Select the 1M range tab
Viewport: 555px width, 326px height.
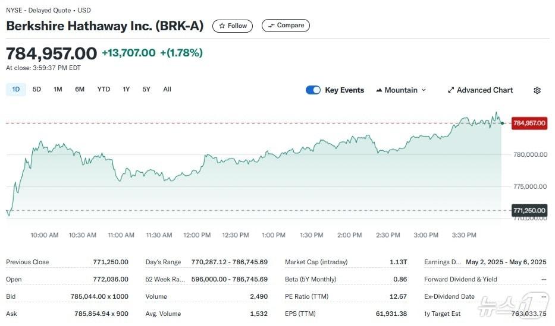coord(58,90)
